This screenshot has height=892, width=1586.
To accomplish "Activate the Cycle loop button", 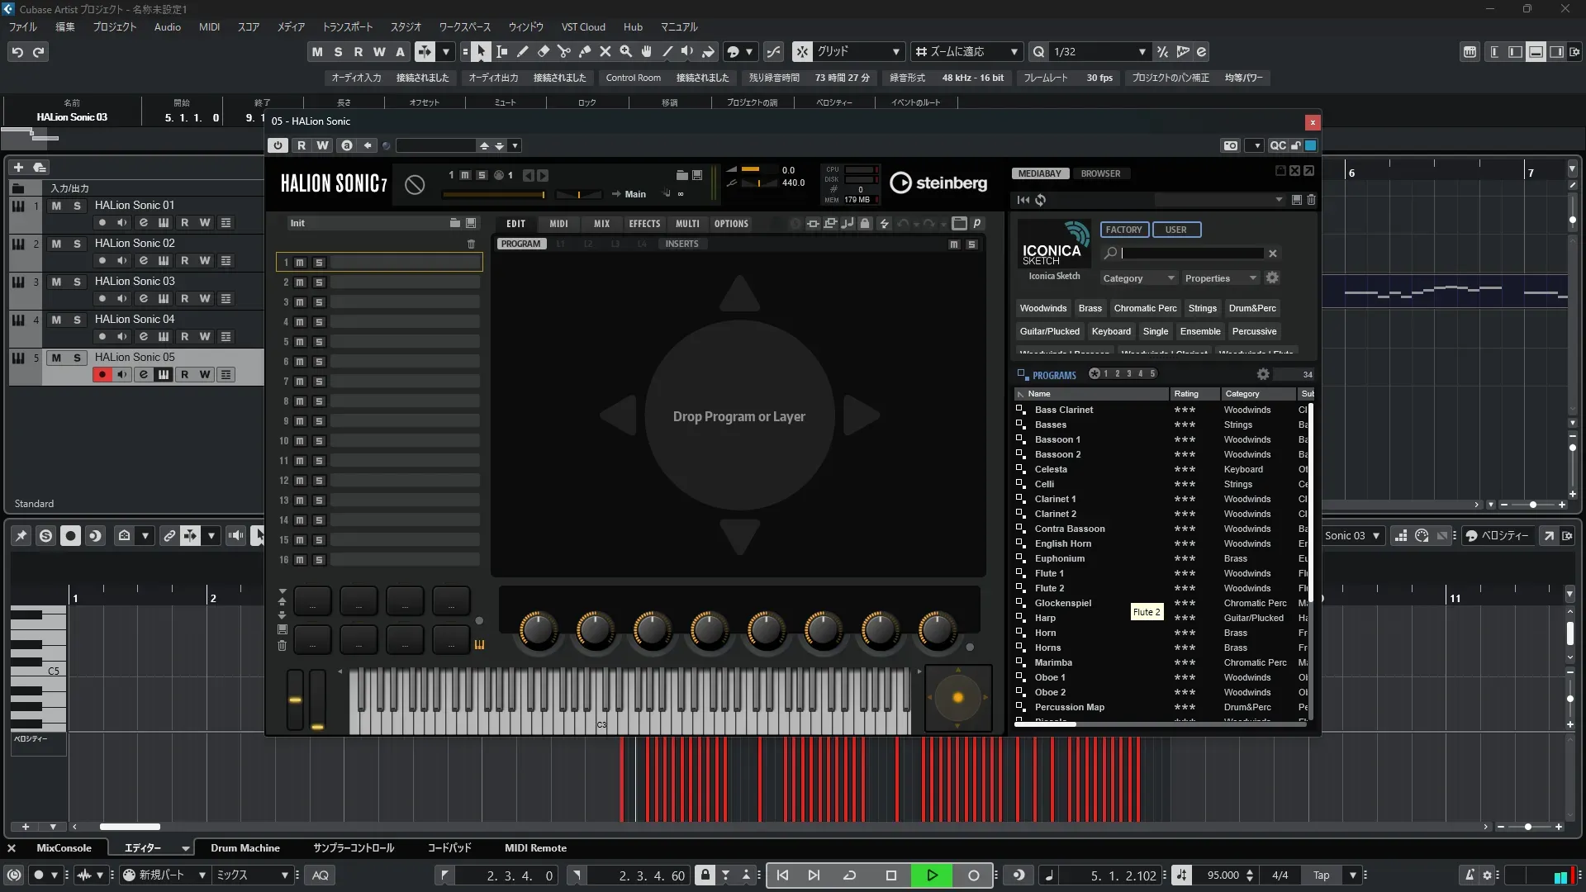I will coord(849,875).
